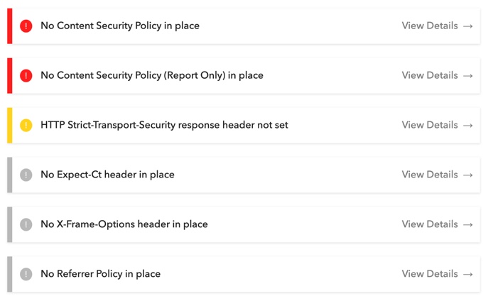View Details for Strict-Transport-Security header finding

(430, 125)
